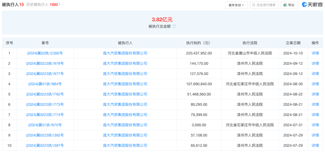
Task: Click the 序号 column header
Action: click(9, 43)
